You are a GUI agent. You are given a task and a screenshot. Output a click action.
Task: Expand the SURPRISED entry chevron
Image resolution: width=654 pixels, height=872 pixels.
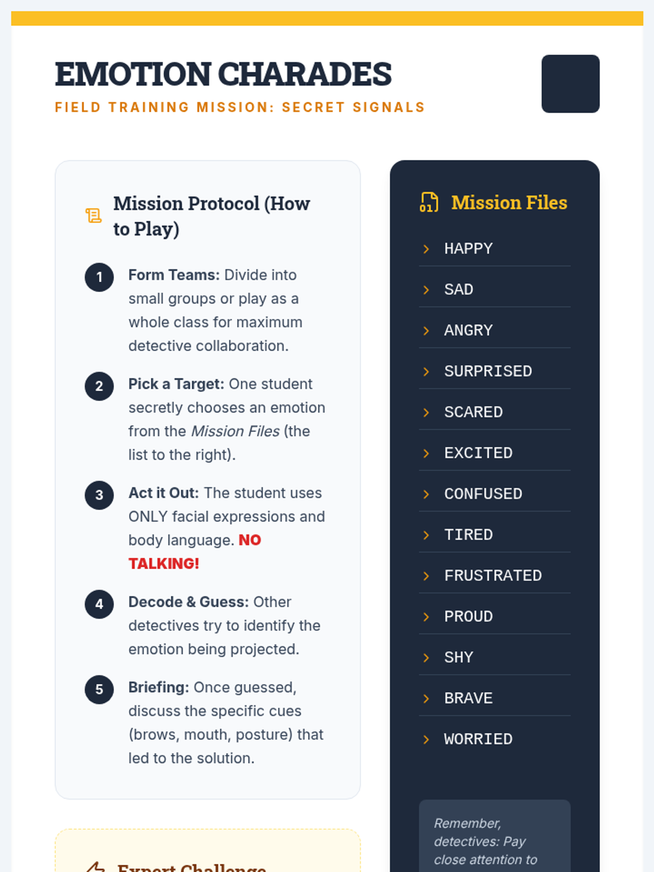coord(426,372)
